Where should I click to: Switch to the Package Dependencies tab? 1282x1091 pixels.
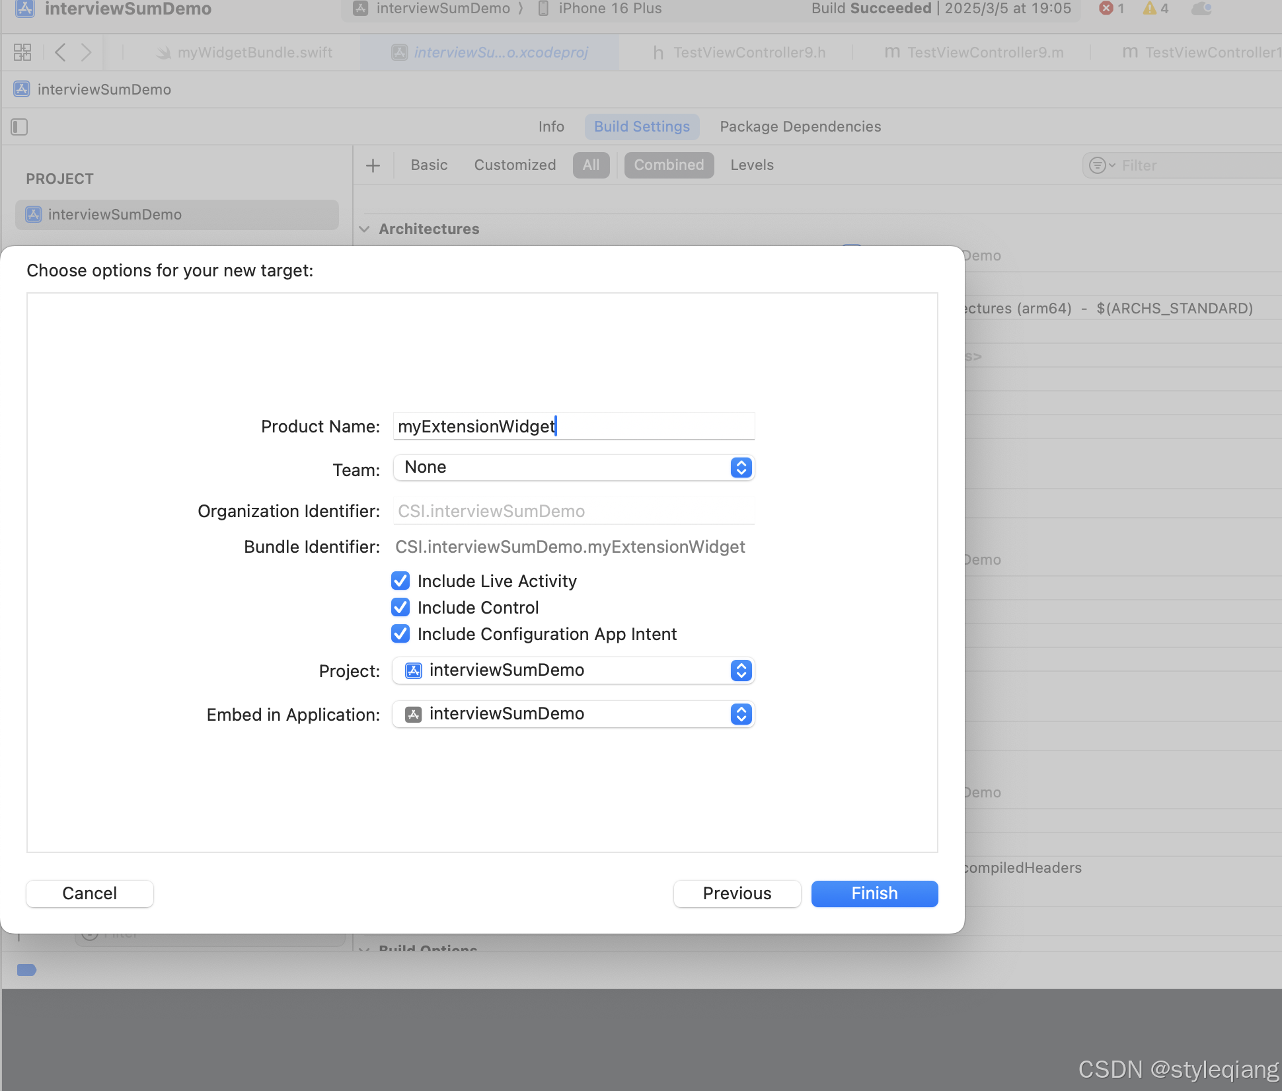point(800,126)
